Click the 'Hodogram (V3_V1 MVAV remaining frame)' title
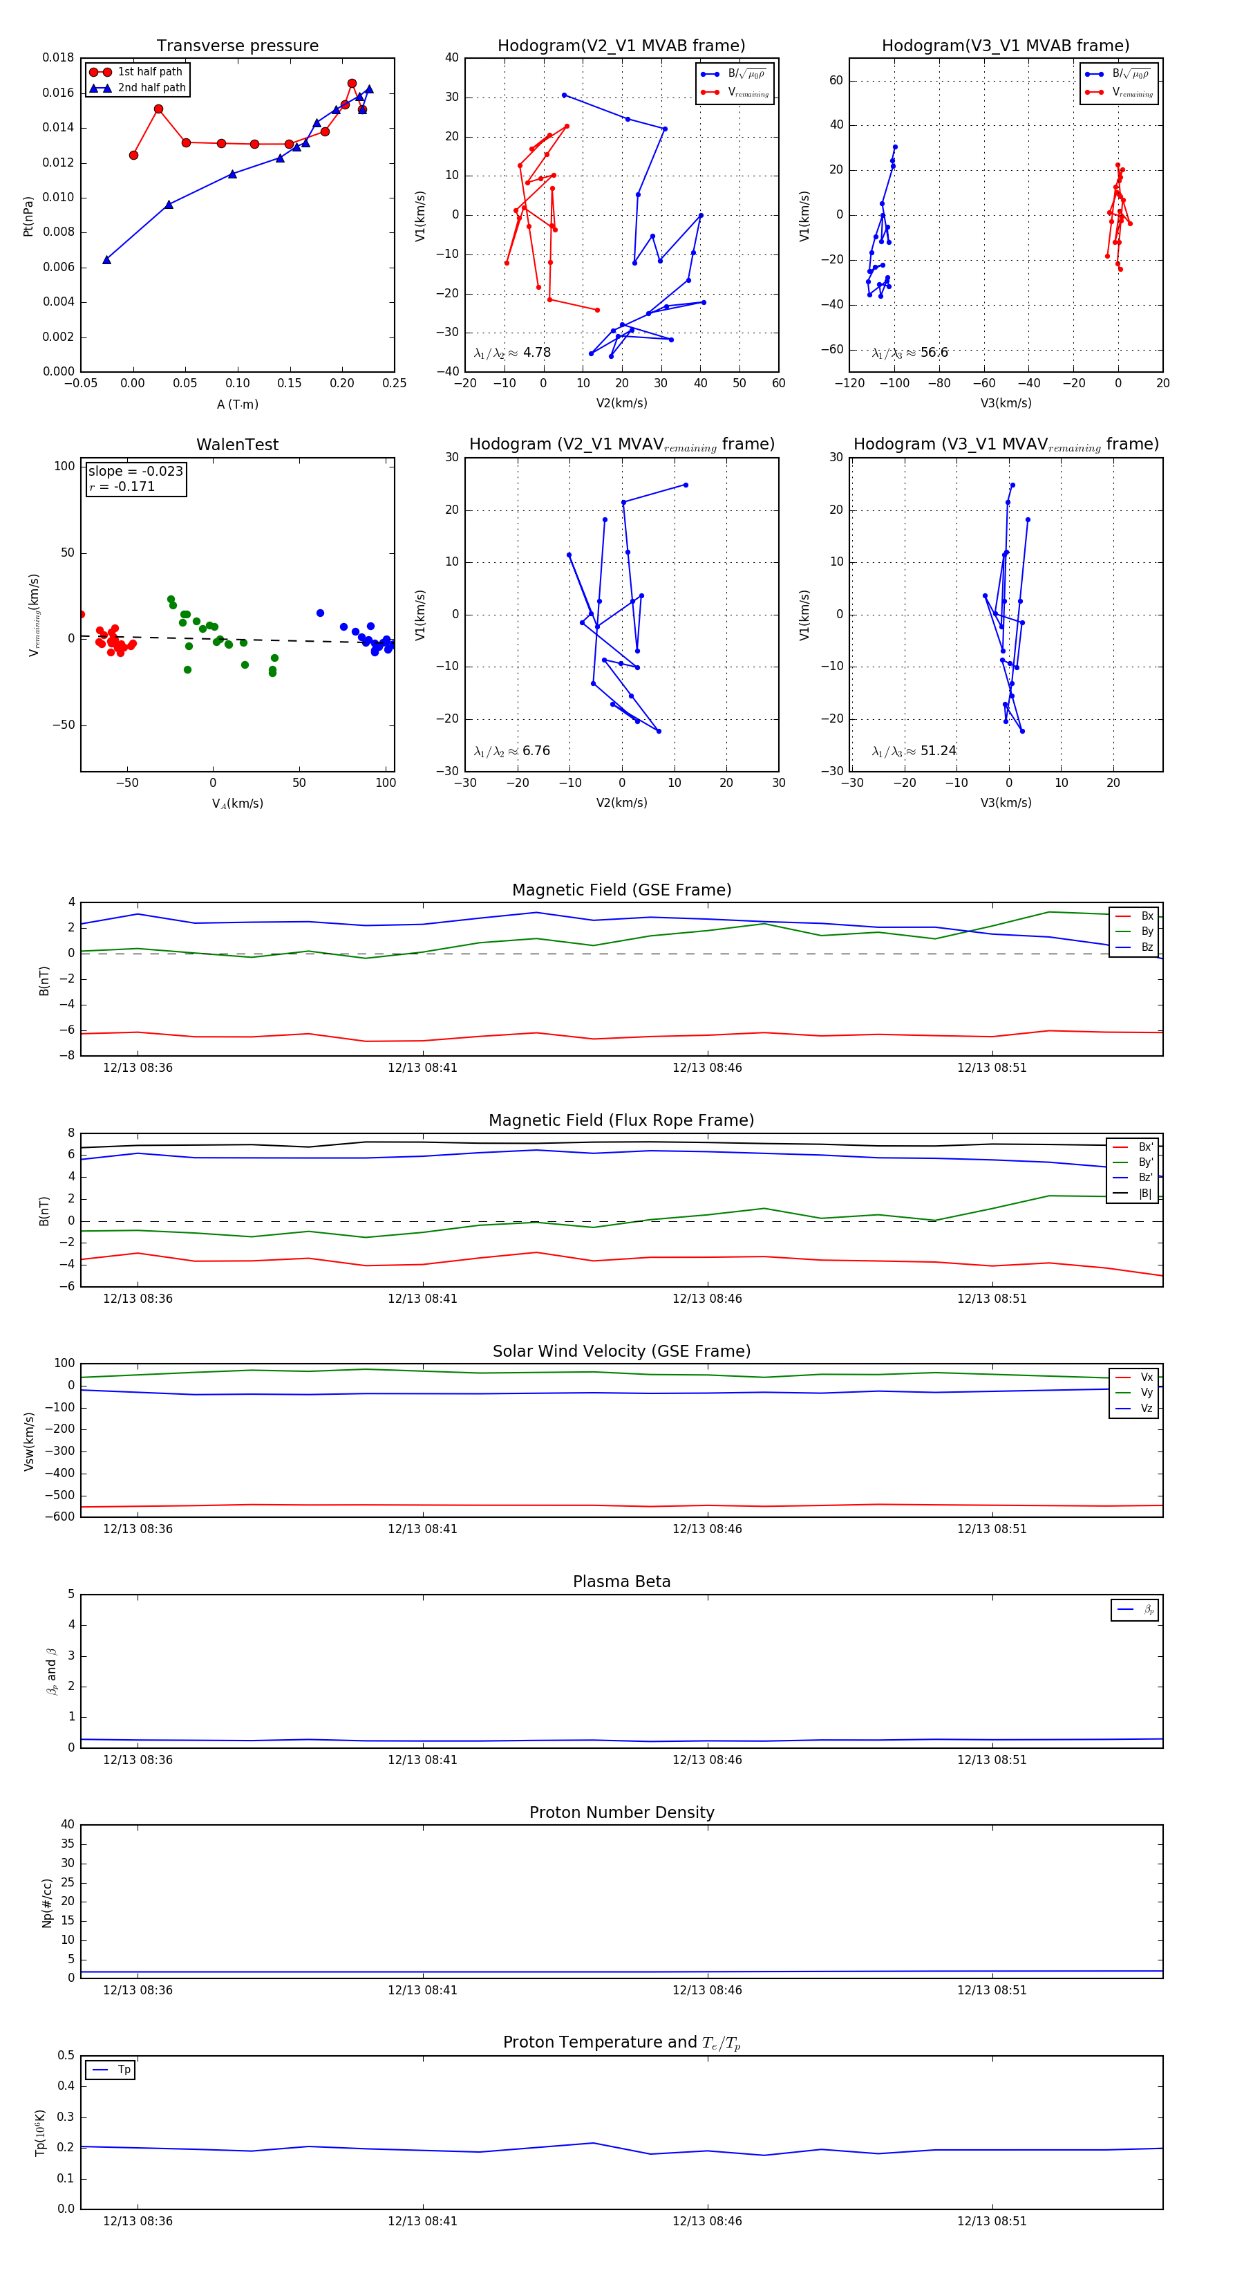 pyautogui.click(x=1006, y=445)
